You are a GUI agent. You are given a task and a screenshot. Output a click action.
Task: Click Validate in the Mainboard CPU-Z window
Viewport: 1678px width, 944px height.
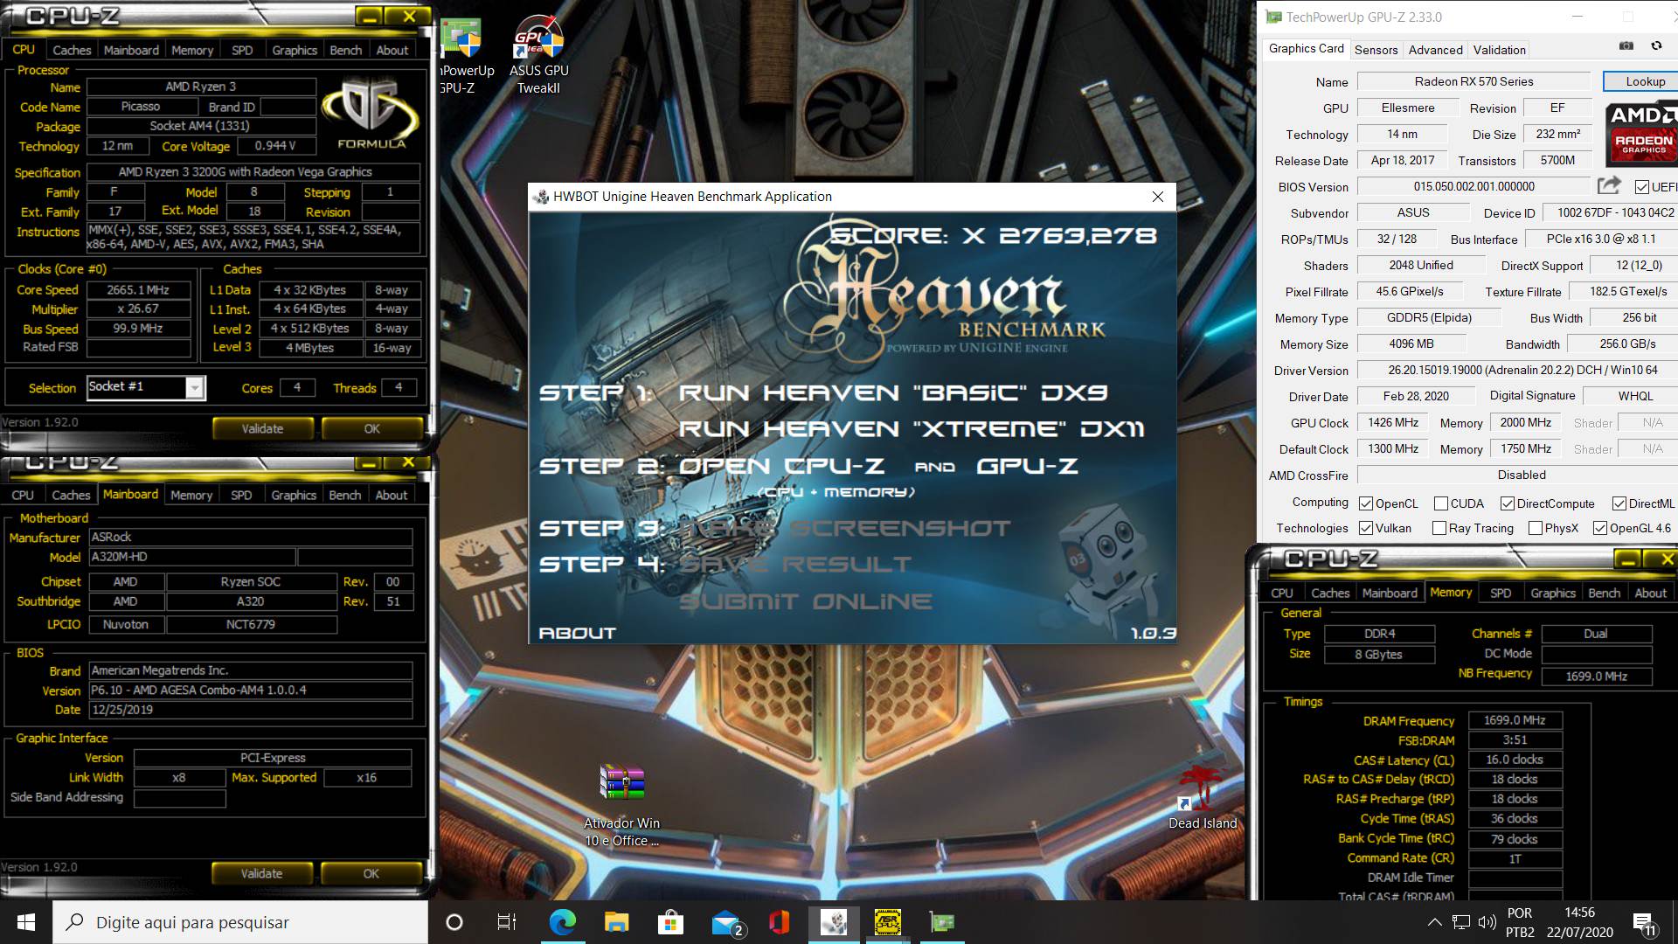(261, 873)
